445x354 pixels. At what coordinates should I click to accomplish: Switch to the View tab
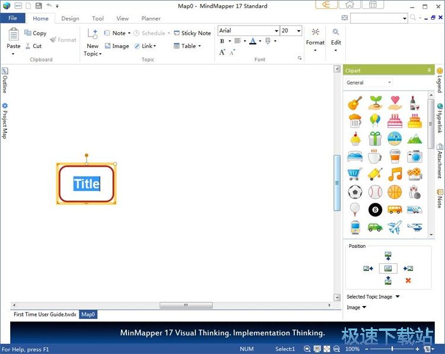tap(122, 18)
